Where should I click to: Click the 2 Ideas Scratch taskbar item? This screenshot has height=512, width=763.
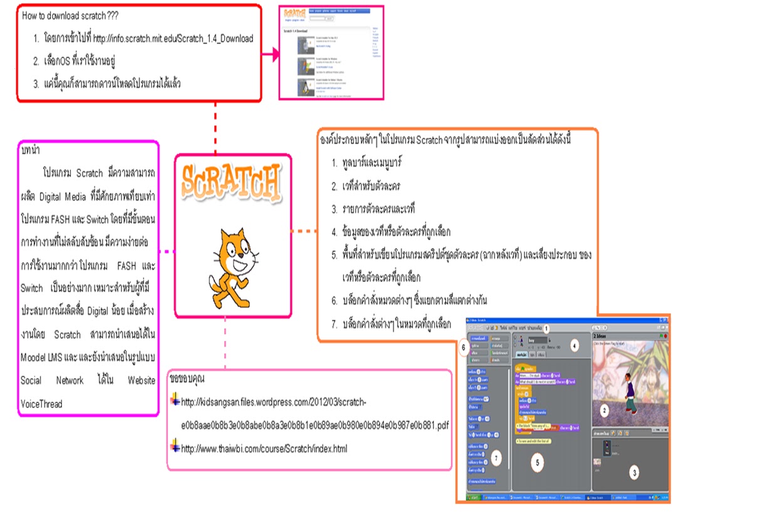coord(598,497)
